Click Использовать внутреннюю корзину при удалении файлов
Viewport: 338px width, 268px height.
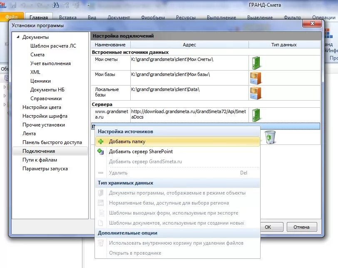(177, 243)
